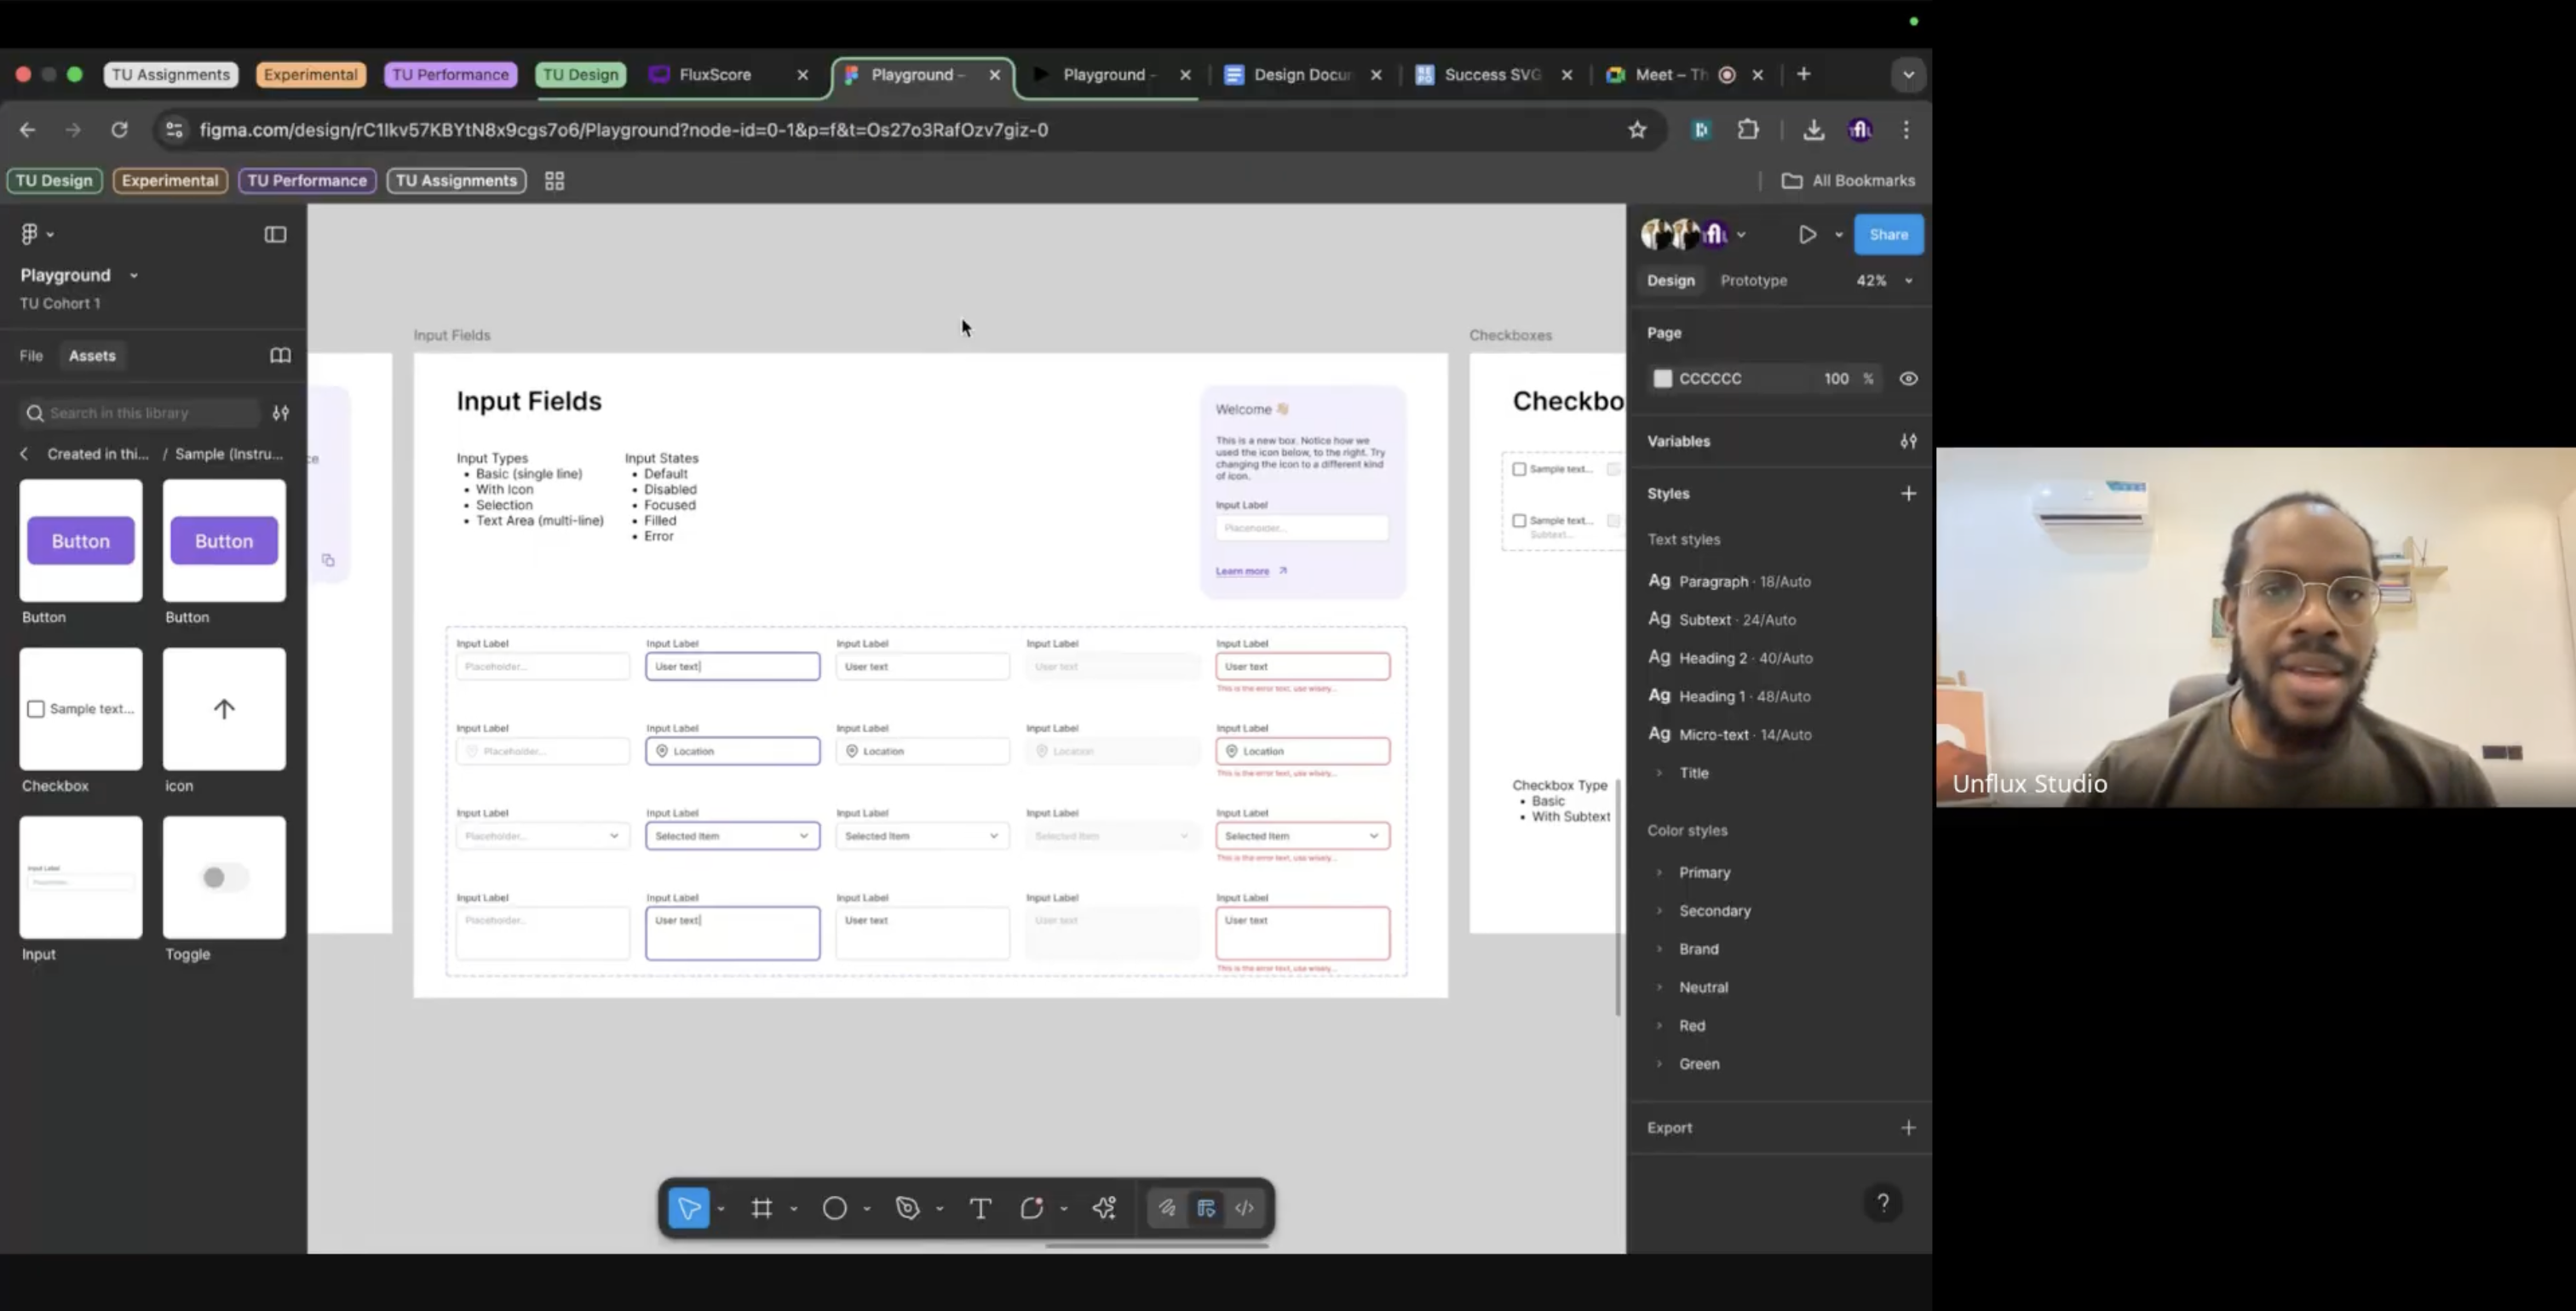Viewport: 2576px width, 1311px height.
Task: Toggle page background color visibility eye
Action: [1908, 379]
